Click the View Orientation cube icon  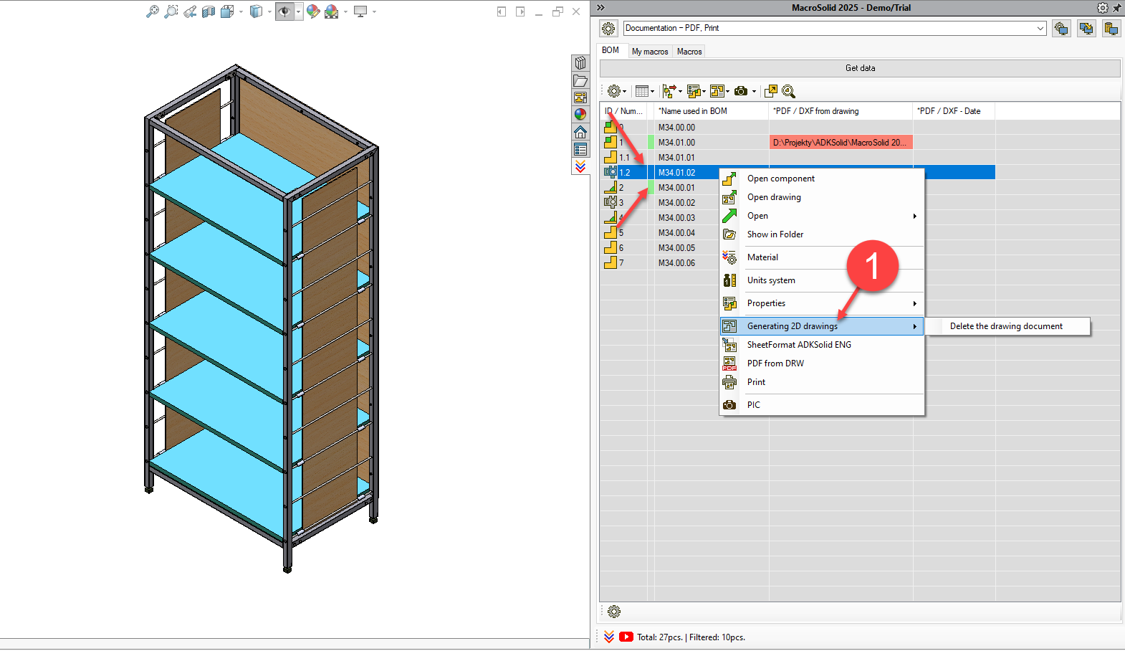point(227,11)
